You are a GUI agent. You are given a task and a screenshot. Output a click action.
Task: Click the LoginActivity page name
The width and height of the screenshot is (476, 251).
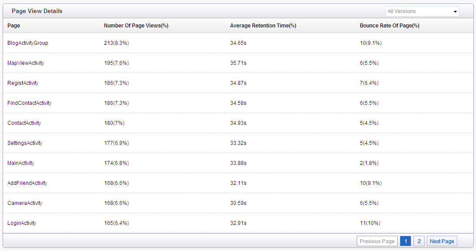tap(22, 223)
